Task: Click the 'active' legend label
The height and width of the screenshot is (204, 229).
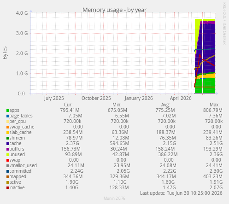Action: (15, 182)
